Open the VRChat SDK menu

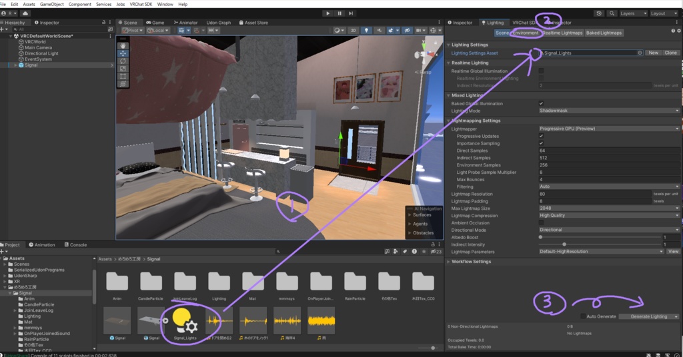pos(141,4)
